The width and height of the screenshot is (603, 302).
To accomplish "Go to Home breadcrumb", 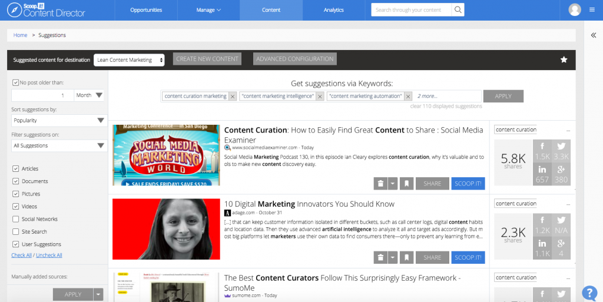I will coord(20,35).
